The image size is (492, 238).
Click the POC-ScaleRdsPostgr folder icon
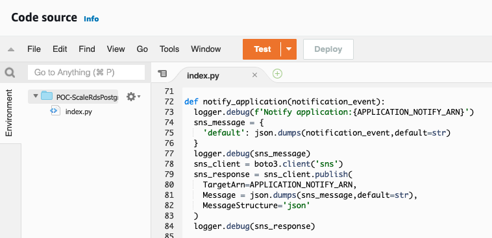pyautogui.click(x=47, y=96)
